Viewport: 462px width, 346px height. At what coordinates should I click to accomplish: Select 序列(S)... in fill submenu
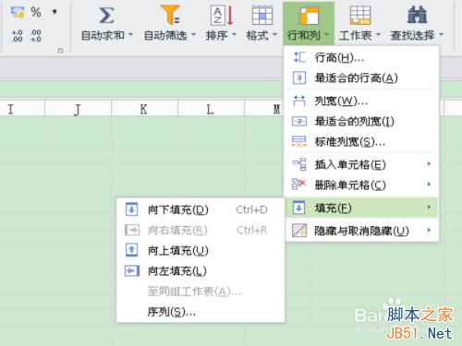click(x=201, y=312)
